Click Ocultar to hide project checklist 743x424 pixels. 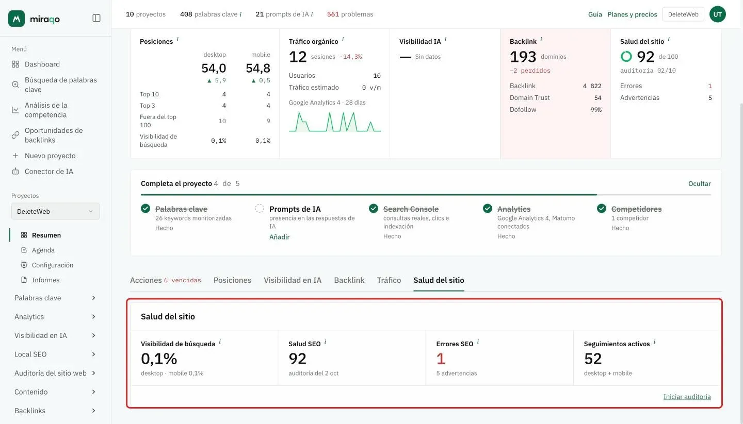pyautogui.click(x=700, y=183)
